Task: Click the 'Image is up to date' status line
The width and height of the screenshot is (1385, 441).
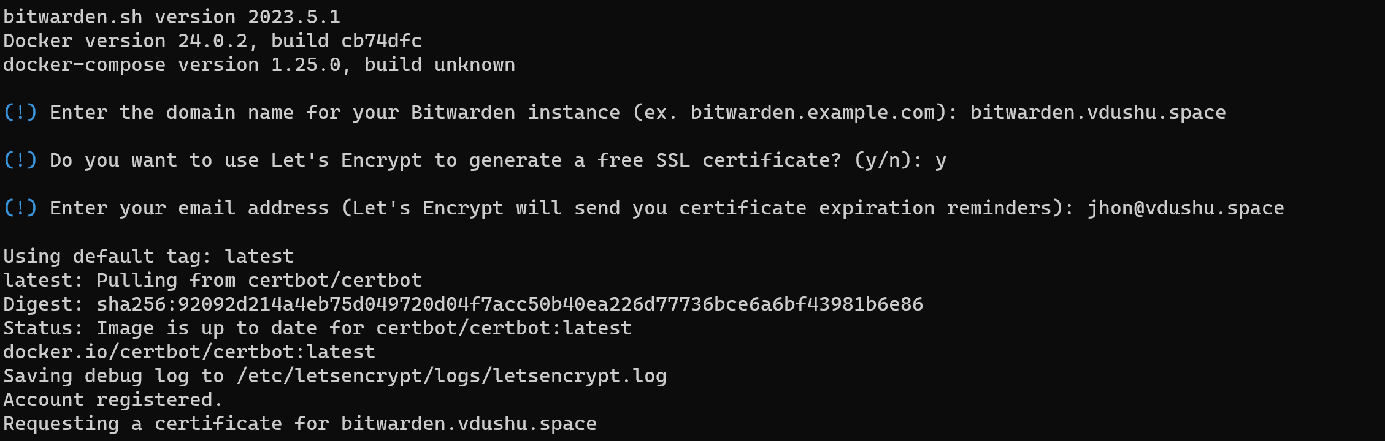Action: 318,328
